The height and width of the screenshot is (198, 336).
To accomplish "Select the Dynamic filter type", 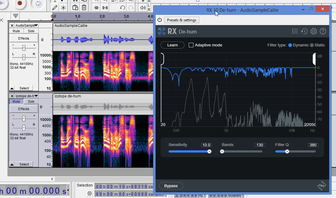I will pyautogui.click(x=290, y=45).
